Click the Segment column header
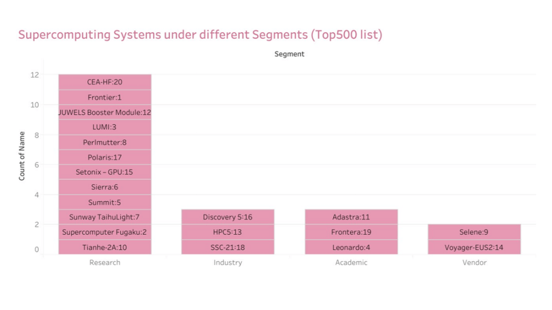This screenshot has width=552, height=310. (x=289, y=54)
